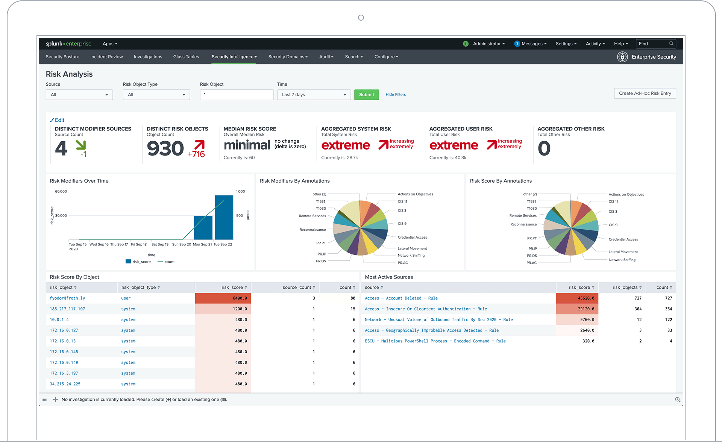The width and height of the screenshot is (722, 442).
Task: Open the Help menu
Action: (621, 44)
